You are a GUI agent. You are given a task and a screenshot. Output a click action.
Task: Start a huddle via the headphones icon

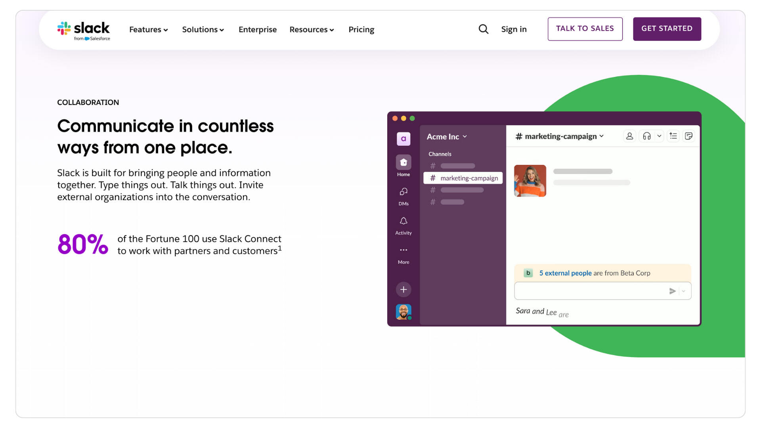coord(646,136)
